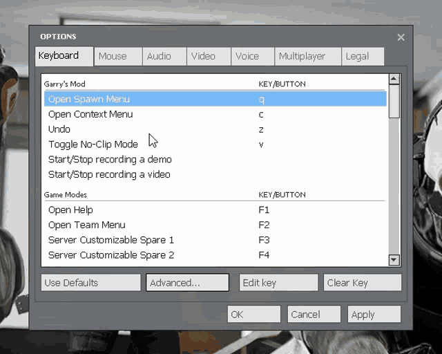The height and width of the screenshot is (354, 442).
Task: Click the F2 key value
Action: [264, 225]
